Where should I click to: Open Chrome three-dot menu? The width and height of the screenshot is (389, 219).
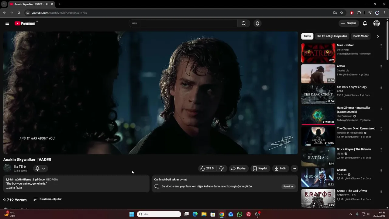tap(384, 13)
